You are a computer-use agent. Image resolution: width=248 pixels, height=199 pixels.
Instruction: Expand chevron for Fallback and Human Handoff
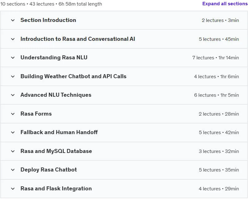13,133
